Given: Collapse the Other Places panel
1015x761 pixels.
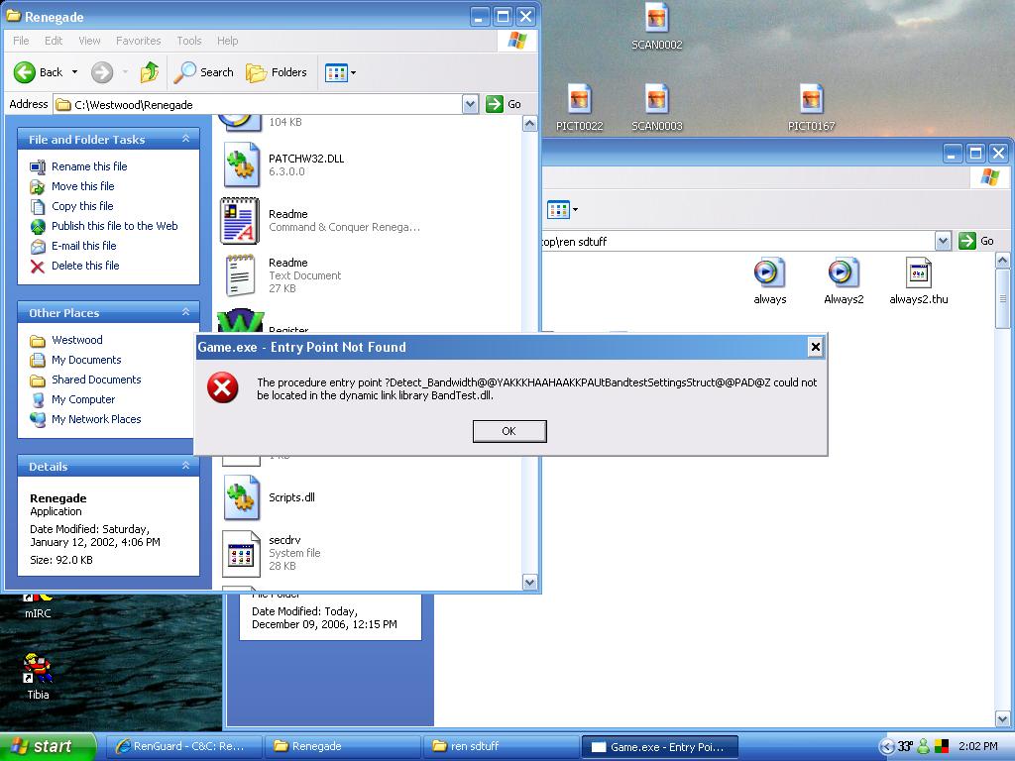Looking at the screenshot, I should [x=185, y=313].
